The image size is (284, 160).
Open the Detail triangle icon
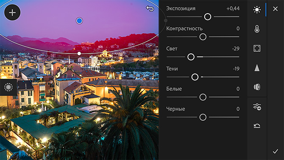257,68
